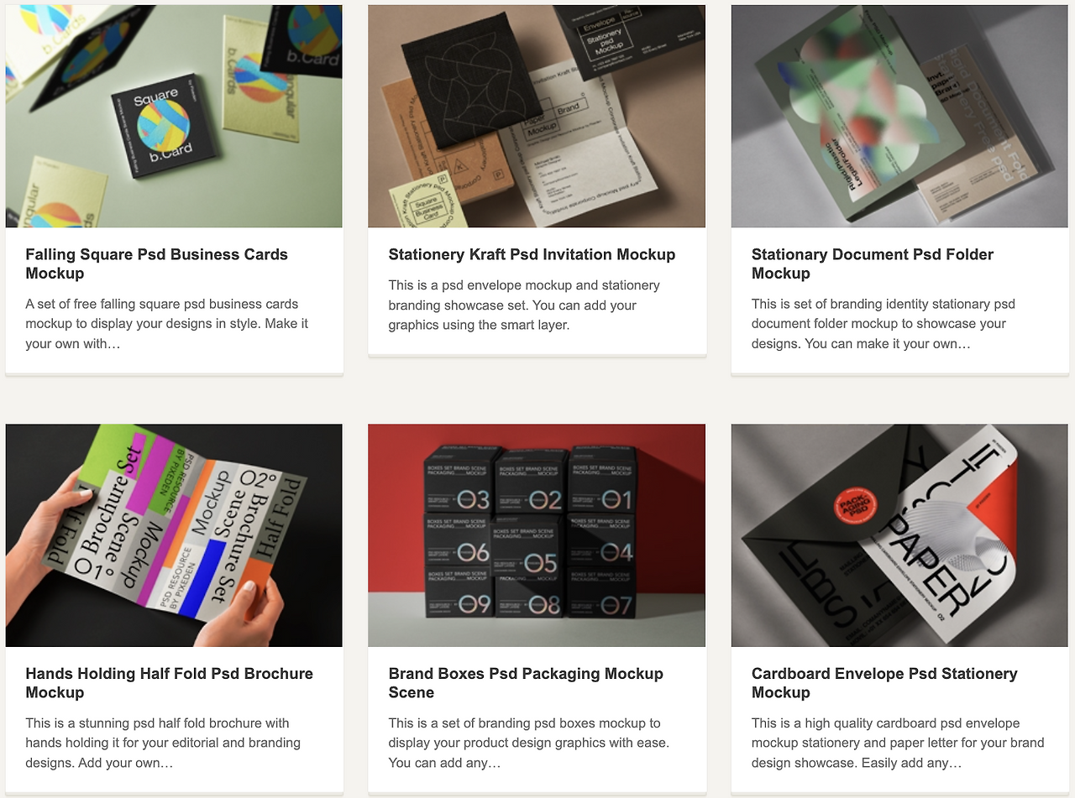Click the Hands Holding Half Fold Brochure title

pos(170,683)
